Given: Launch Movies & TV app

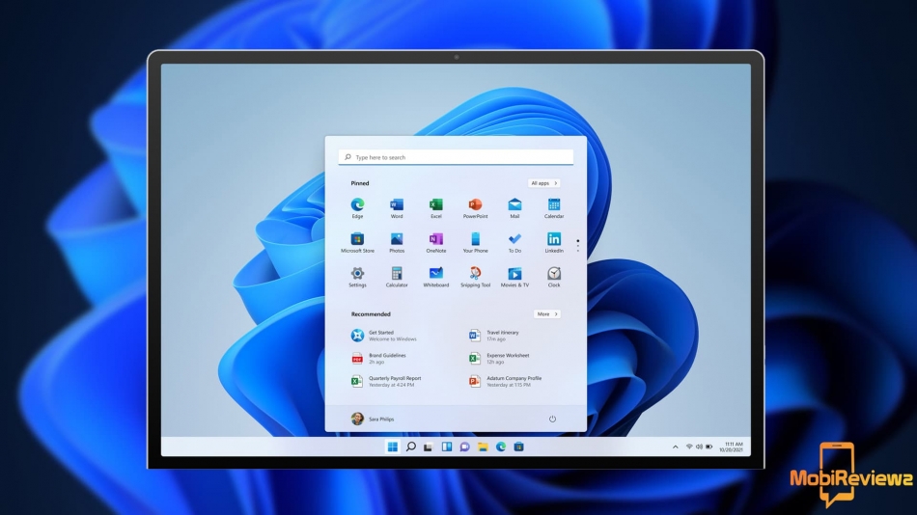Looking at the screenshot, I should pyautogui.click(x=514, y=274).
